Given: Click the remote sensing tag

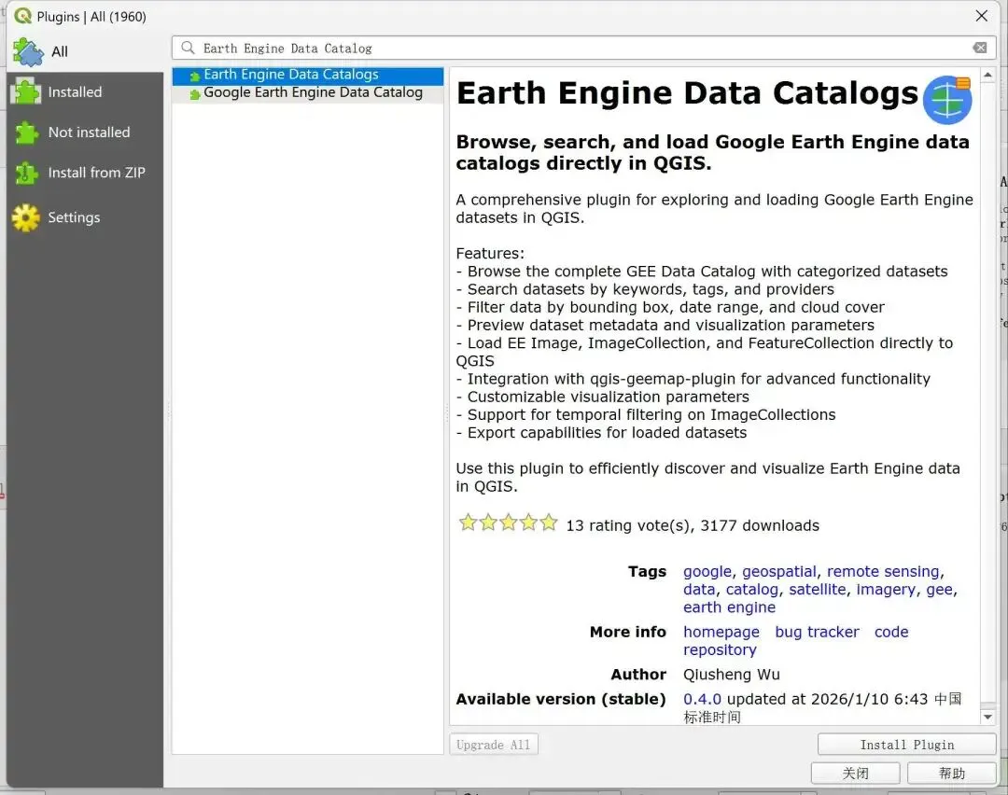Looking at the screenshot, I should pos(883,571).
